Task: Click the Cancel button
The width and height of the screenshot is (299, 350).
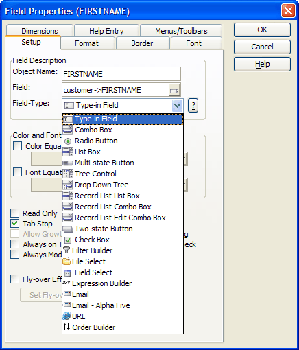Action: 262,47
